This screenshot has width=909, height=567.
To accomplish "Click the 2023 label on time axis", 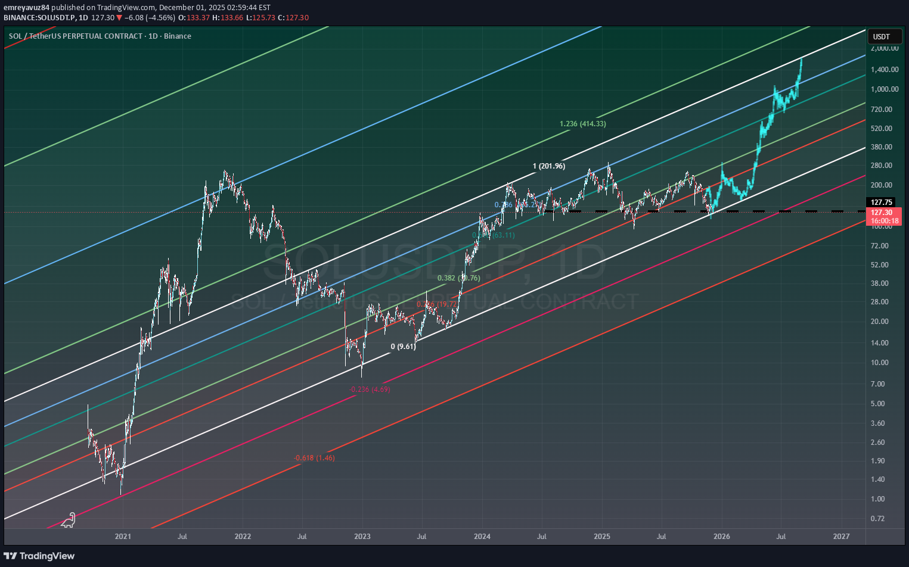I will [x=362, y=537].
